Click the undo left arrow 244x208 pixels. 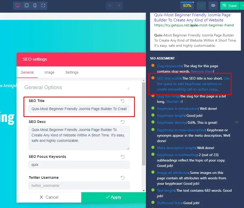tap(110, 6)
